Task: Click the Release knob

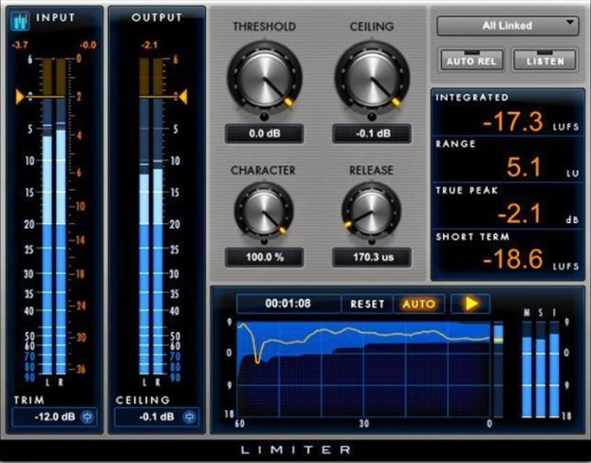Action: pyautogui.click(x=369, y=211)
